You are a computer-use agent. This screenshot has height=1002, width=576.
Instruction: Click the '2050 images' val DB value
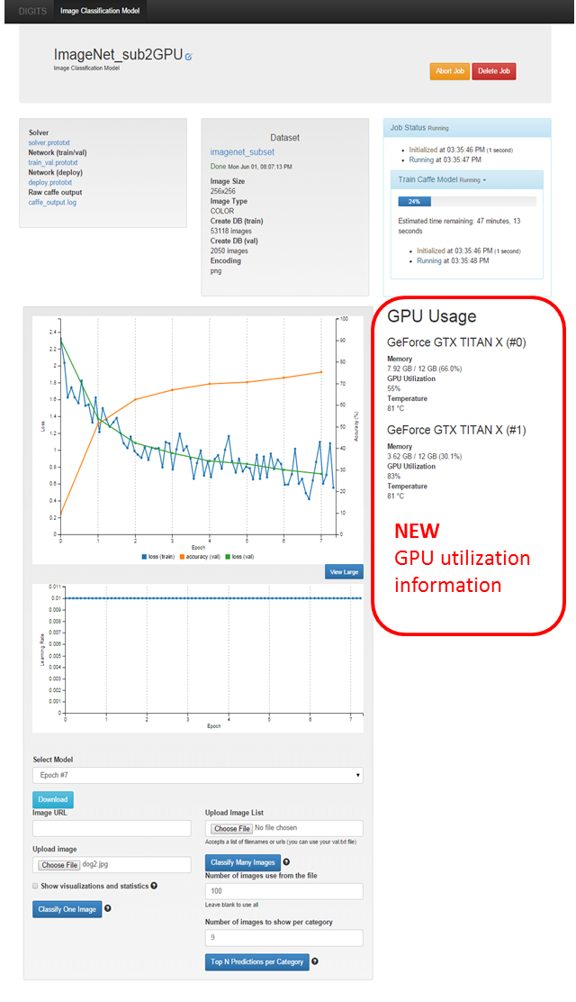tap(229, 250)
